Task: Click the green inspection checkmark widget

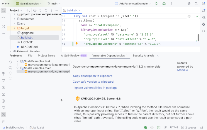Action: pyautogui.click(x=197, y=16)
